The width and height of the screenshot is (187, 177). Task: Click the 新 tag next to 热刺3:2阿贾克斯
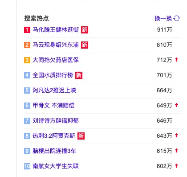81,136
